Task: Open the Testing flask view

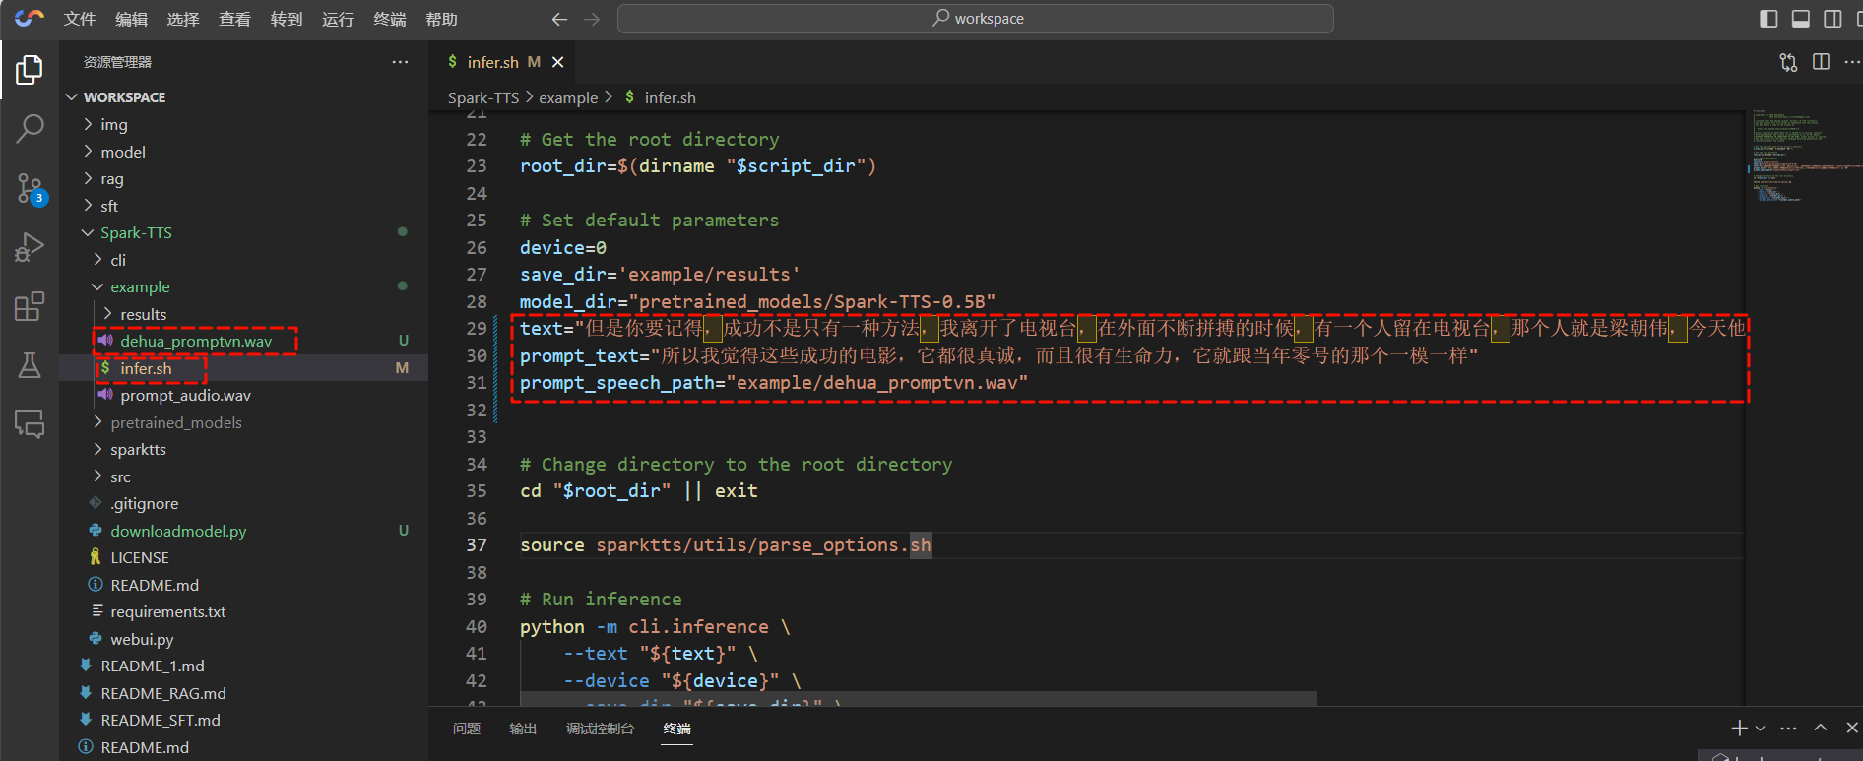Action: (30, 365)
